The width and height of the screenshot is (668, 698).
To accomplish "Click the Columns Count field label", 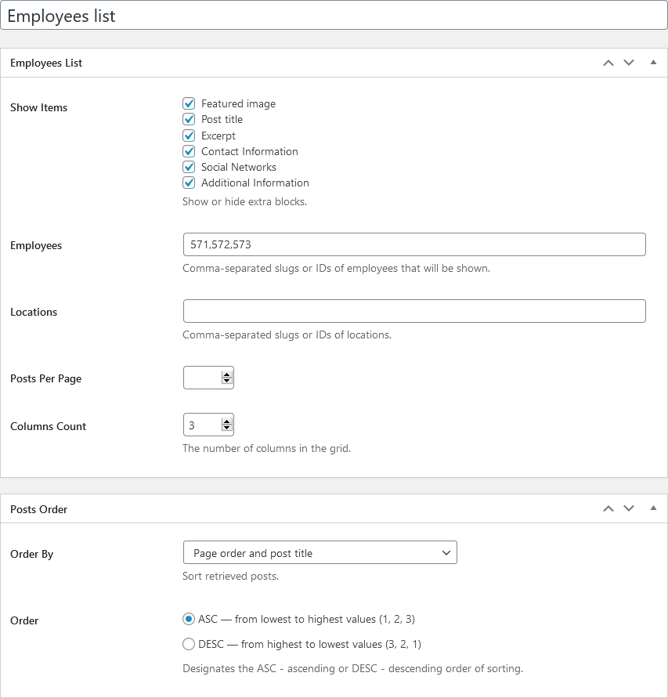I will tap(48, 426).
